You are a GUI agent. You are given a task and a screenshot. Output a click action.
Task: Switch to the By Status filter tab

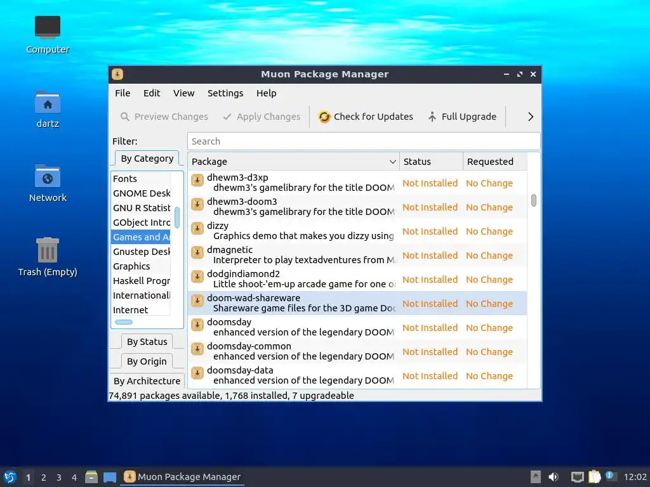pos(147,342)
